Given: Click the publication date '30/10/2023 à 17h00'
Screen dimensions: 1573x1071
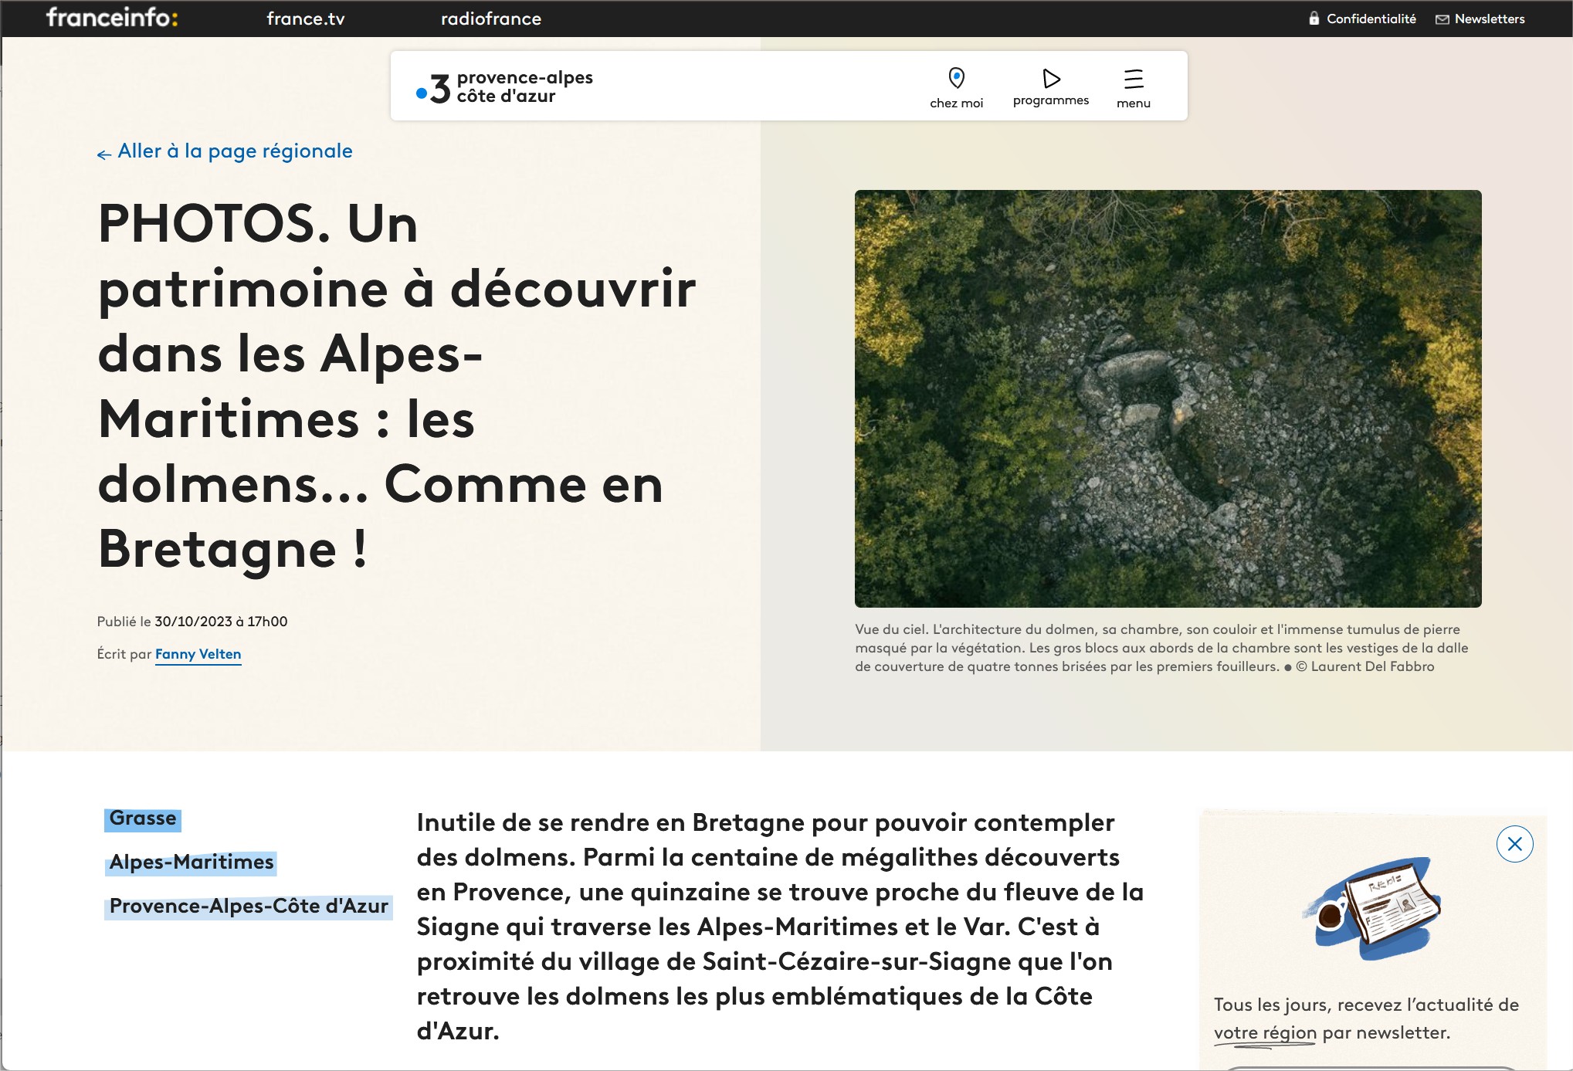Looking at the screenshot, I should click(221, 622).
